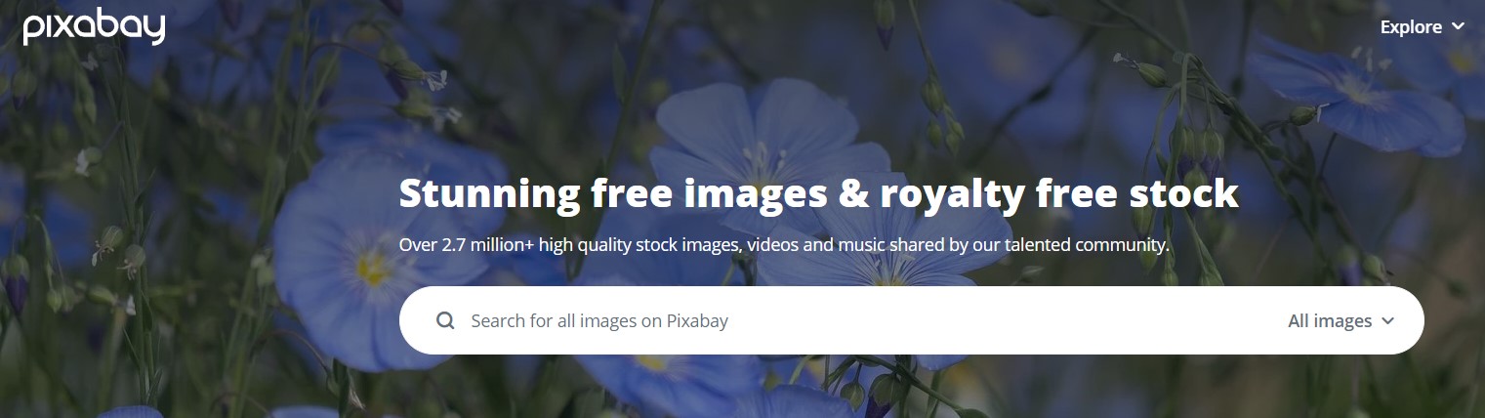Viewport: 1485px width, 418px height.
Task: Click the chevron beside All images
Action: [x=1387, y=321]
